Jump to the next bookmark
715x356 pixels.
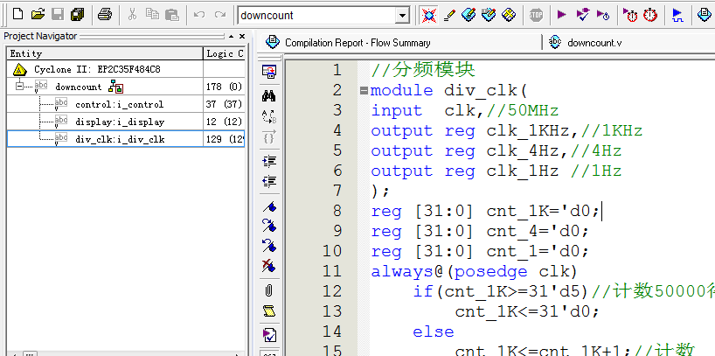(x=269, y=226)
